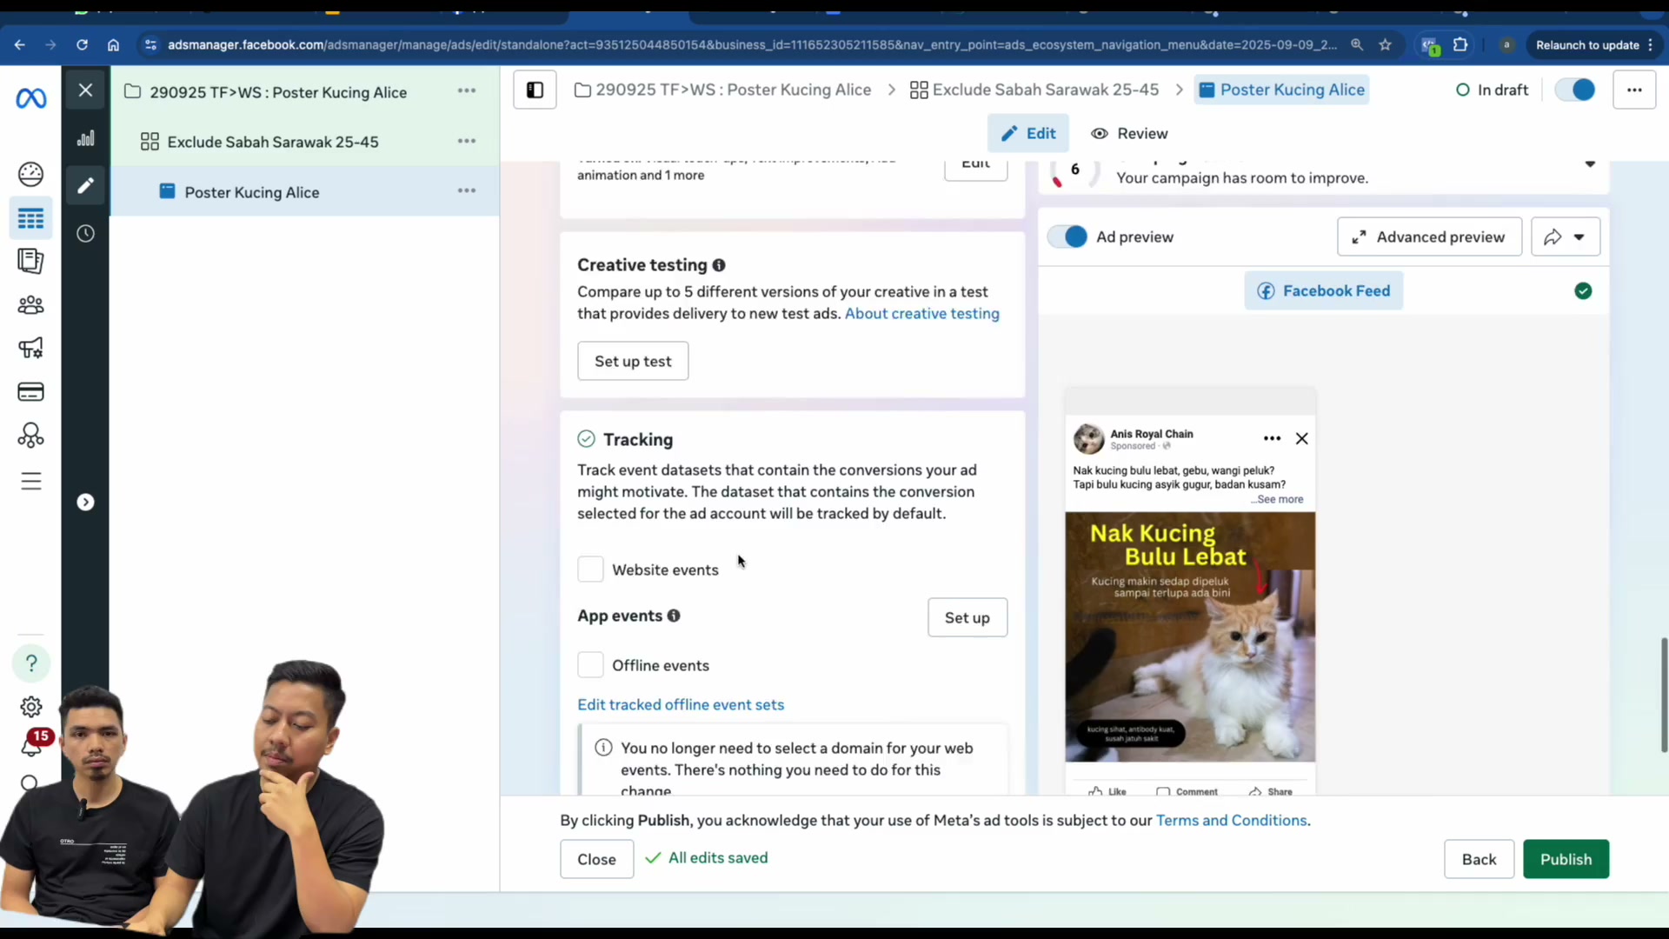This screenshot has width=1669, height=939.
Task: Select the pencil edit icon in dark sidebar
Action: [x=85, y=185]
